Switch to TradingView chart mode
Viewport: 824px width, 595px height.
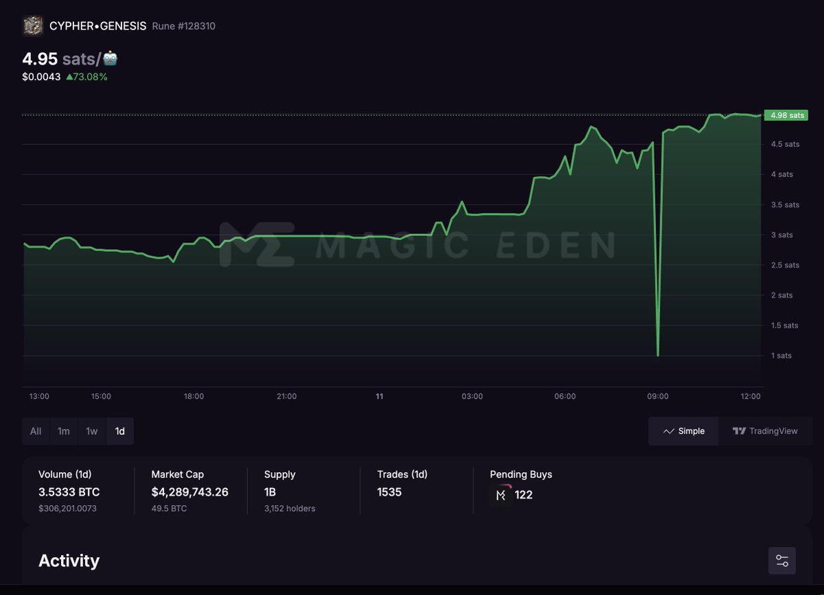point(765,431)
